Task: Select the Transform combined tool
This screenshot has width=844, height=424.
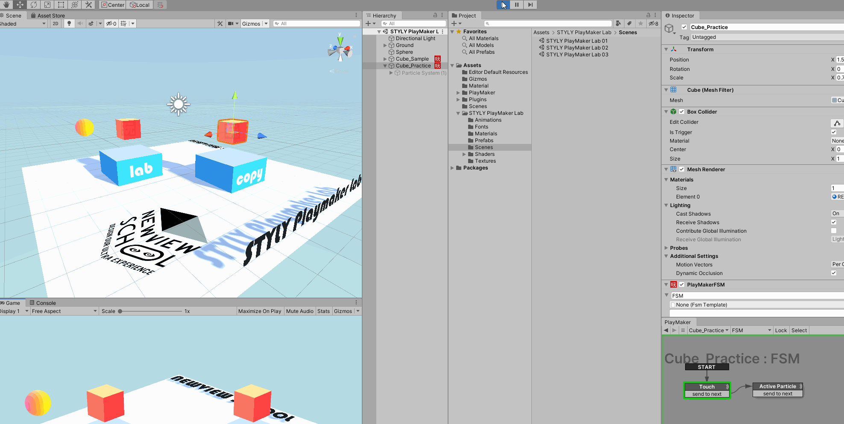Action: point(74,5)
